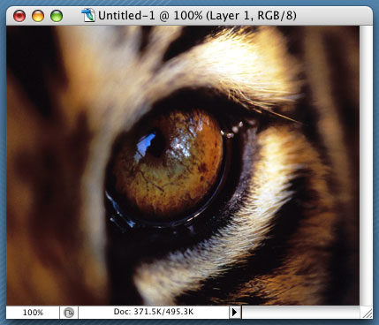The width and height of the screenshot is (379, 325).
Task: Click the workgroup icon in the status bar
Action: 69,313
